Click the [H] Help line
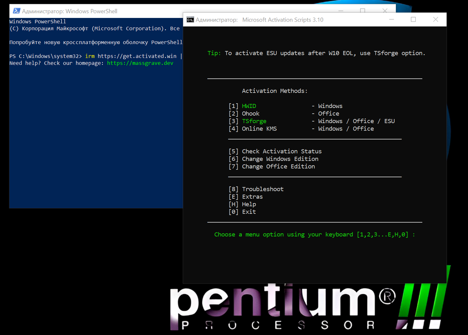Viewport: 468px width, 335px height. [x=242, y=204]
